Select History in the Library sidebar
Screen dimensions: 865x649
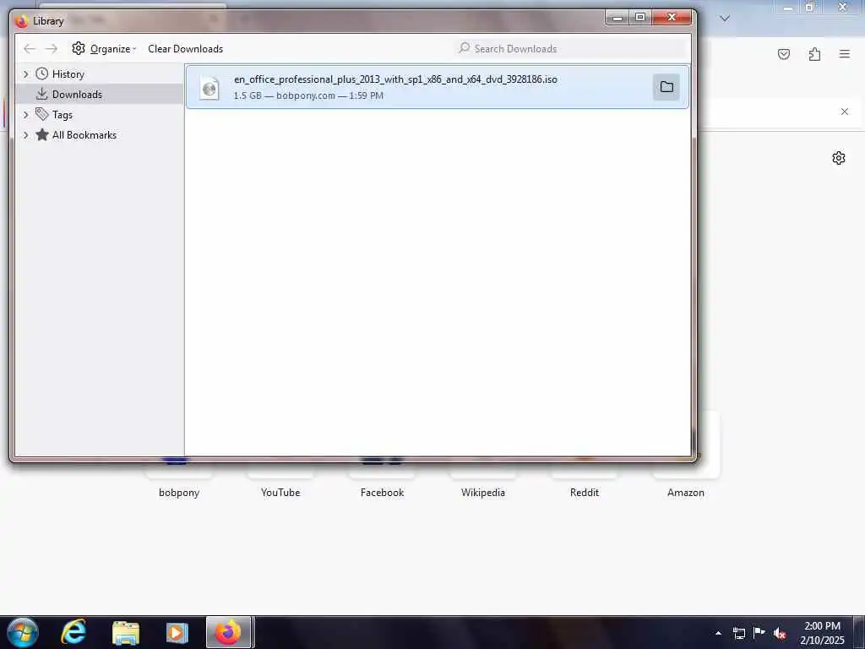pos(68,74)
